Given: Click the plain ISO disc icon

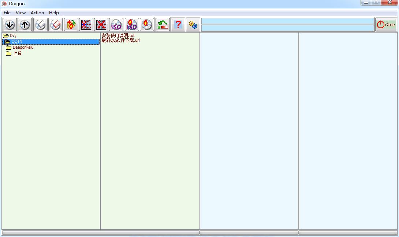Looking at the screenshot, I should tap(116, 25).
